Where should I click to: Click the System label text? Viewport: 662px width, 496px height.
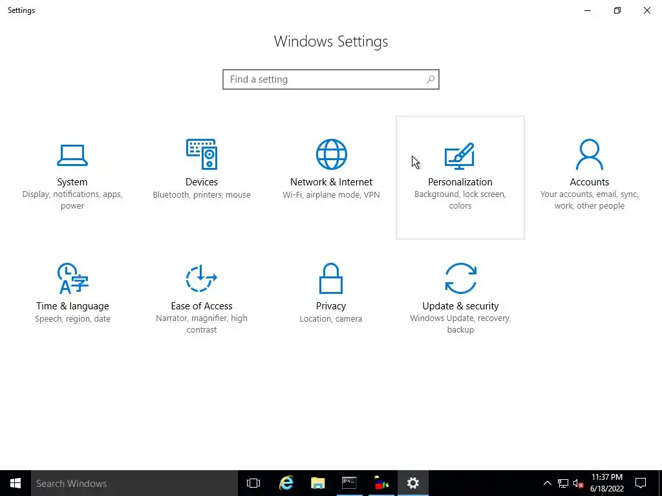72,181
